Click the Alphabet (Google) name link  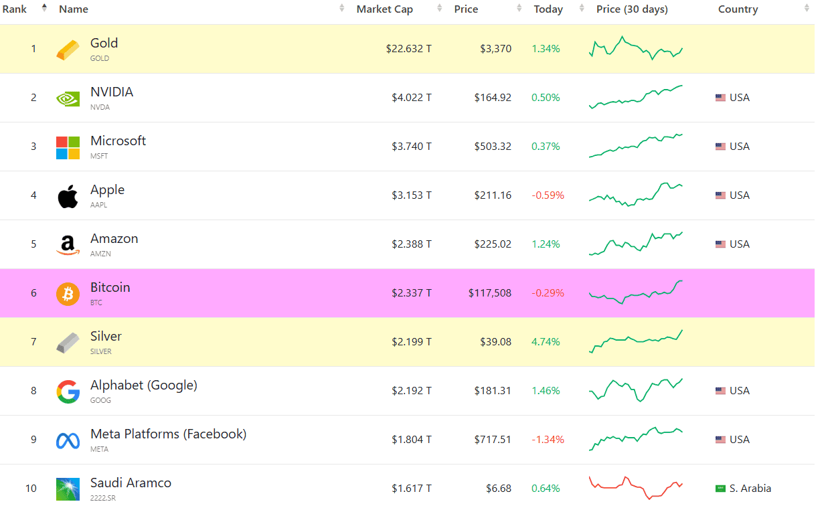click(x=143, y=385)
